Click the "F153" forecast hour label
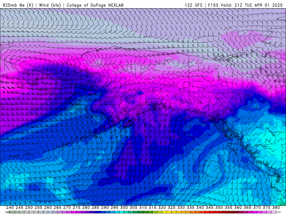 tap(213, 5)
